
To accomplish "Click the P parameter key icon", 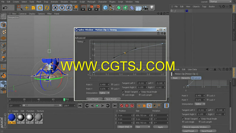I will click(x=154, y=106).
